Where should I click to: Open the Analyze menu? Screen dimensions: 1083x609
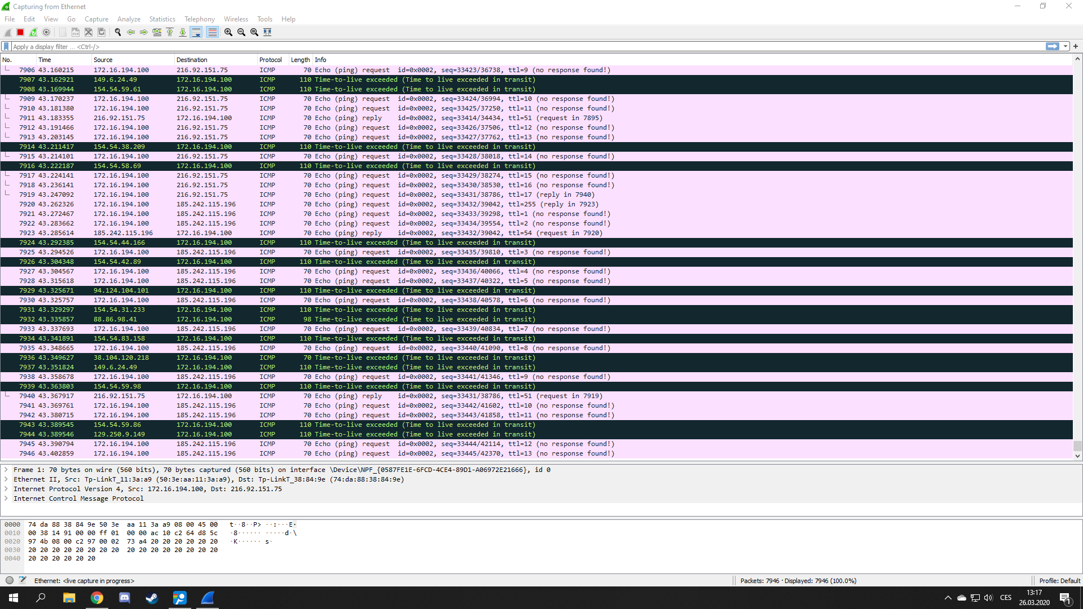click(x=129, y=19)
